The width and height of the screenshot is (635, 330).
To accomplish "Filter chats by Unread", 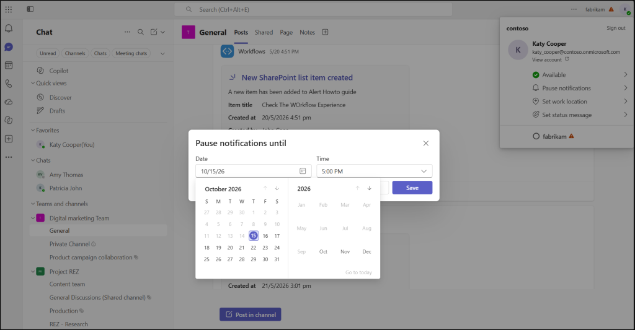I will coord(48,53).
